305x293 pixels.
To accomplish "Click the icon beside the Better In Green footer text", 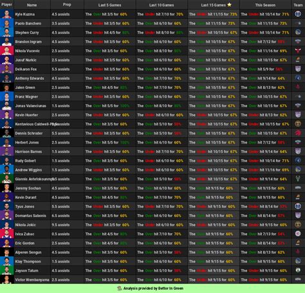I will [120, 288].
